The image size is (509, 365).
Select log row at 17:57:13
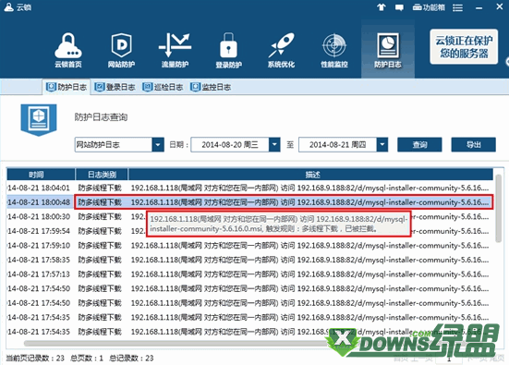(250, 274)
